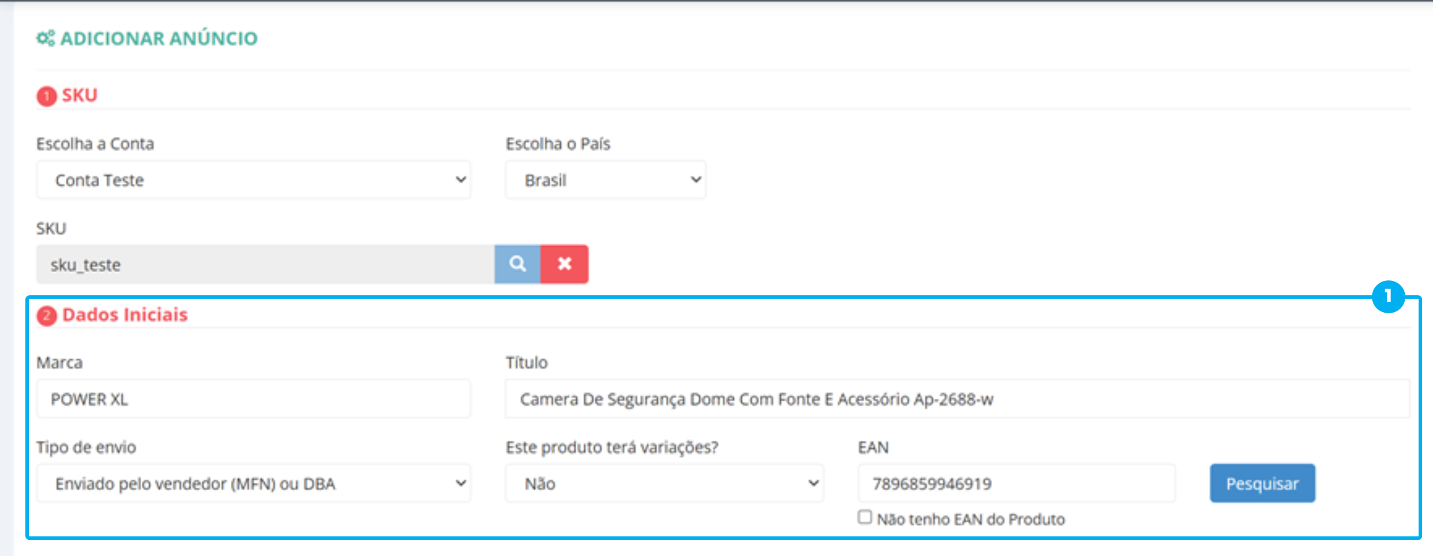The height and width of the screenshot is (556, 1433).
Task: Focus the Marca field with POWER XL
Action: tap(254, 399)
